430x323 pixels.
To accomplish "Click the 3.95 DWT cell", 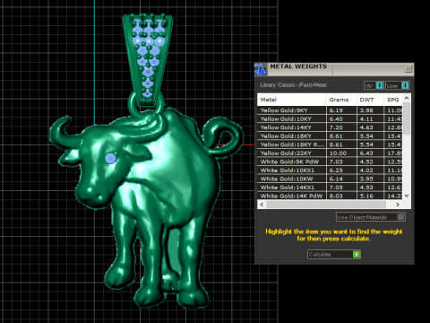I will pos(370,179).
